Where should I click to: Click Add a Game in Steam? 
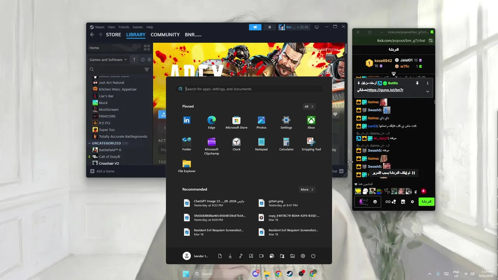(102, 171)
